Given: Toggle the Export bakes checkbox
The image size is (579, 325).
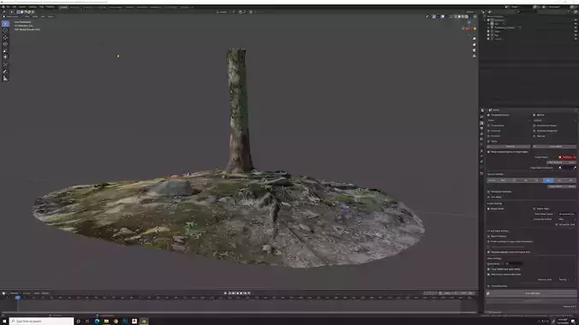Looking at the screenshot, I should point(488,209).
